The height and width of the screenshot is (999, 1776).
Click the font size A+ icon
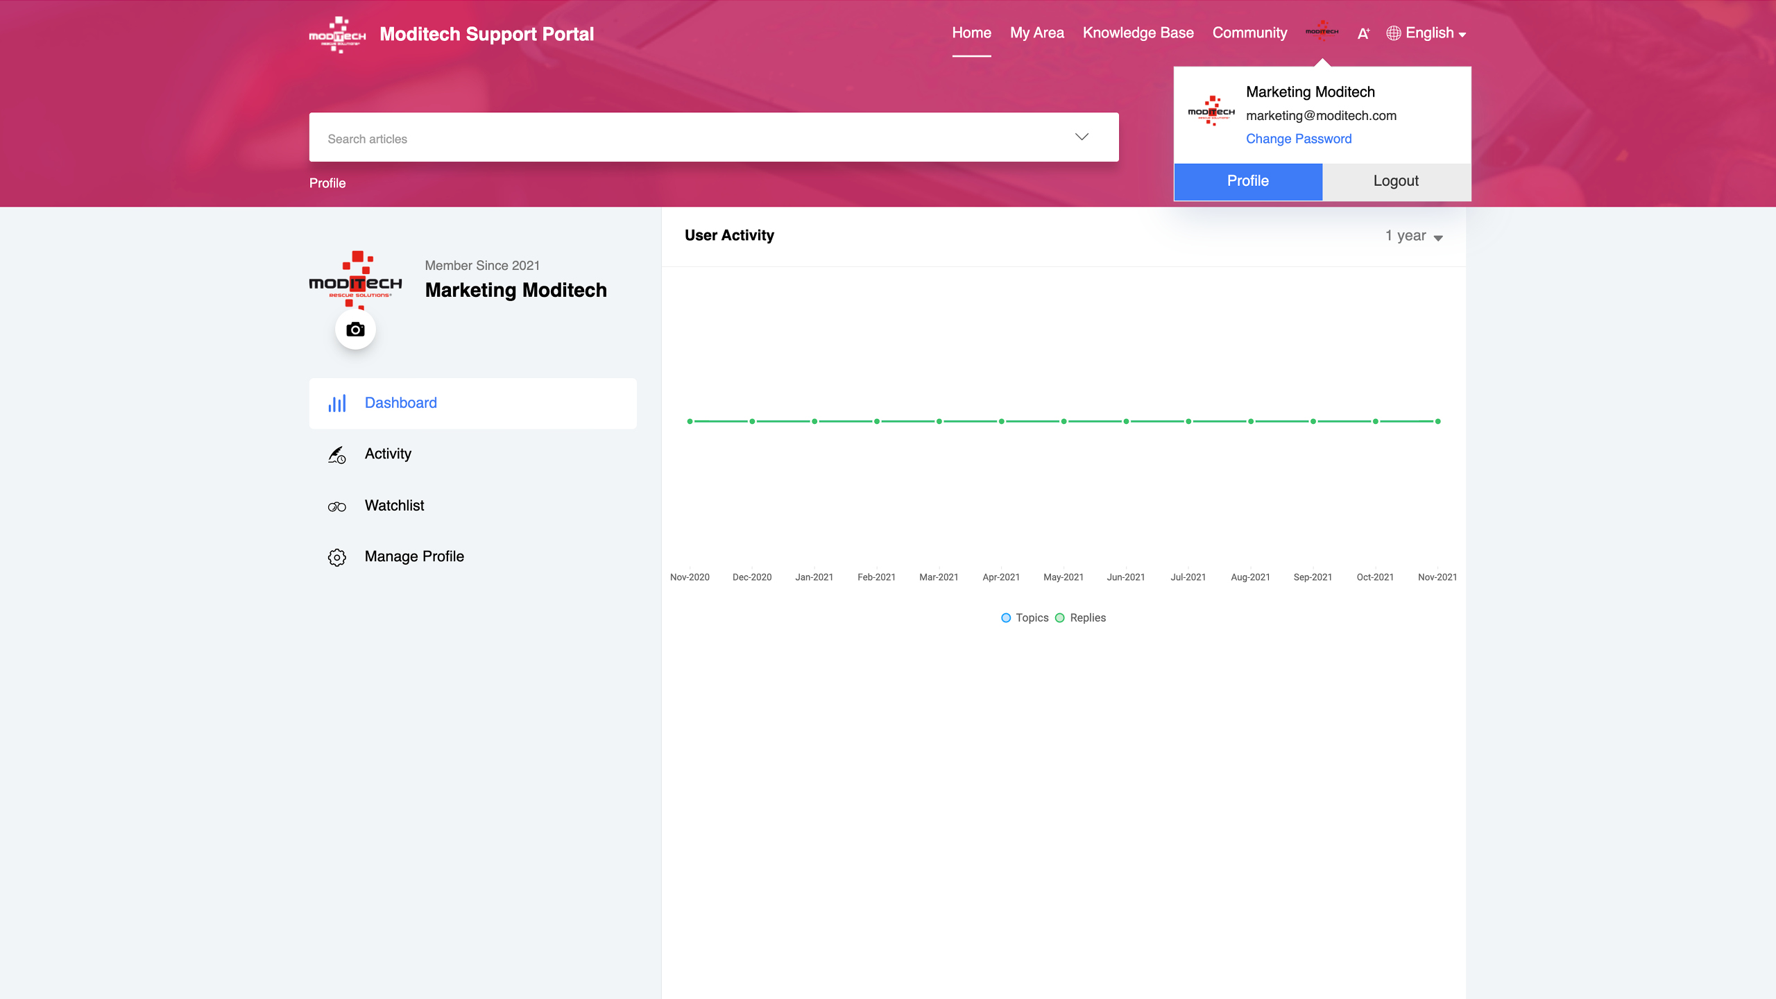[1363, 33]
